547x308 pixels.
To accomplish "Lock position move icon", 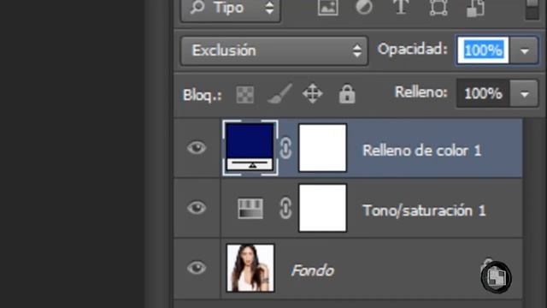I will (313, 93).
